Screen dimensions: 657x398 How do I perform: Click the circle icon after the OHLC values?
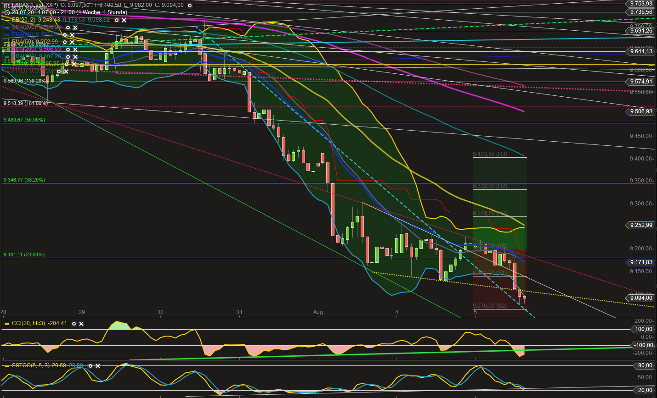189,5
